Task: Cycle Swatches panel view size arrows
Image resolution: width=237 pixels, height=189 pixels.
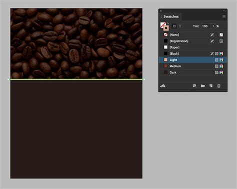Action: [x=161, y=16]
